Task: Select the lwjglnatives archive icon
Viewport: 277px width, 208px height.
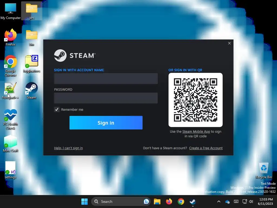Action: coord(31,64)
